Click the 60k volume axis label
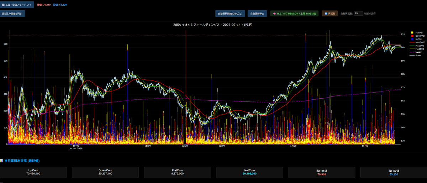Image resolution: width=427 pixels, height=183 pixels. (5, 44)
